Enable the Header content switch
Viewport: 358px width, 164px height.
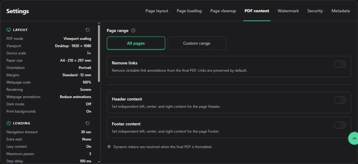point(340,100)
